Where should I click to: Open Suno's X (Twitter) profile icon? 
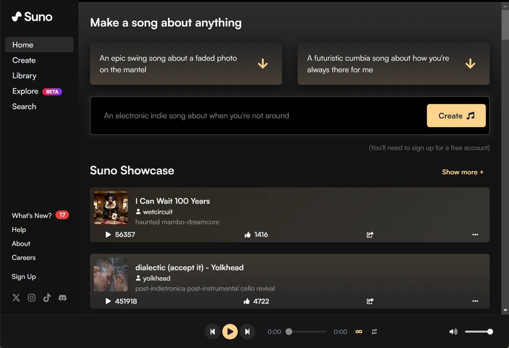coord(16,298)
